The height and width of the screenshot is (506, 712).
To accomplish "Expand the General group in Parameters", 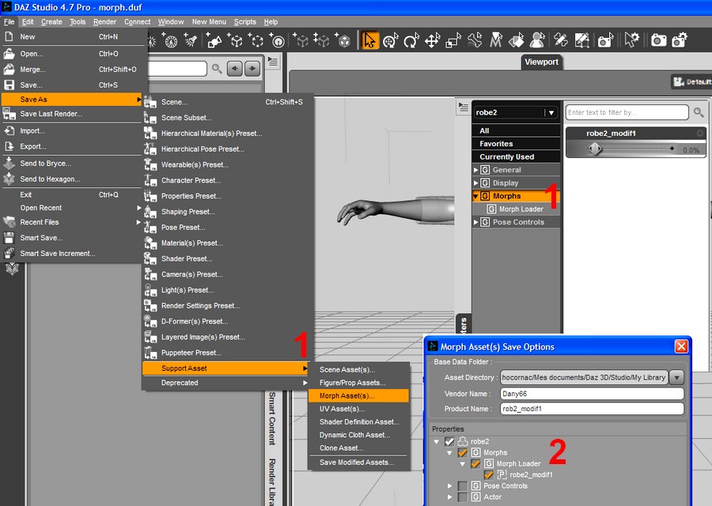I will (476, 170).
